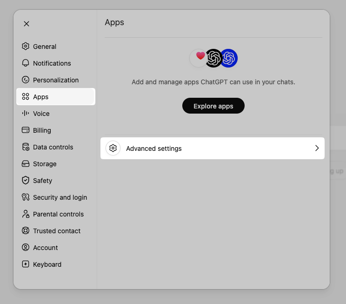This screenshot has height=304, width=346.
Task: Click the Apps page heading
Action: (114, 22)
